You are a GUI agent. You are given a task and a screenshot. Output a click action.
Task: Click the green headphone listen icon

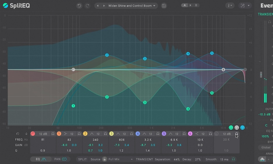[231, 128]
